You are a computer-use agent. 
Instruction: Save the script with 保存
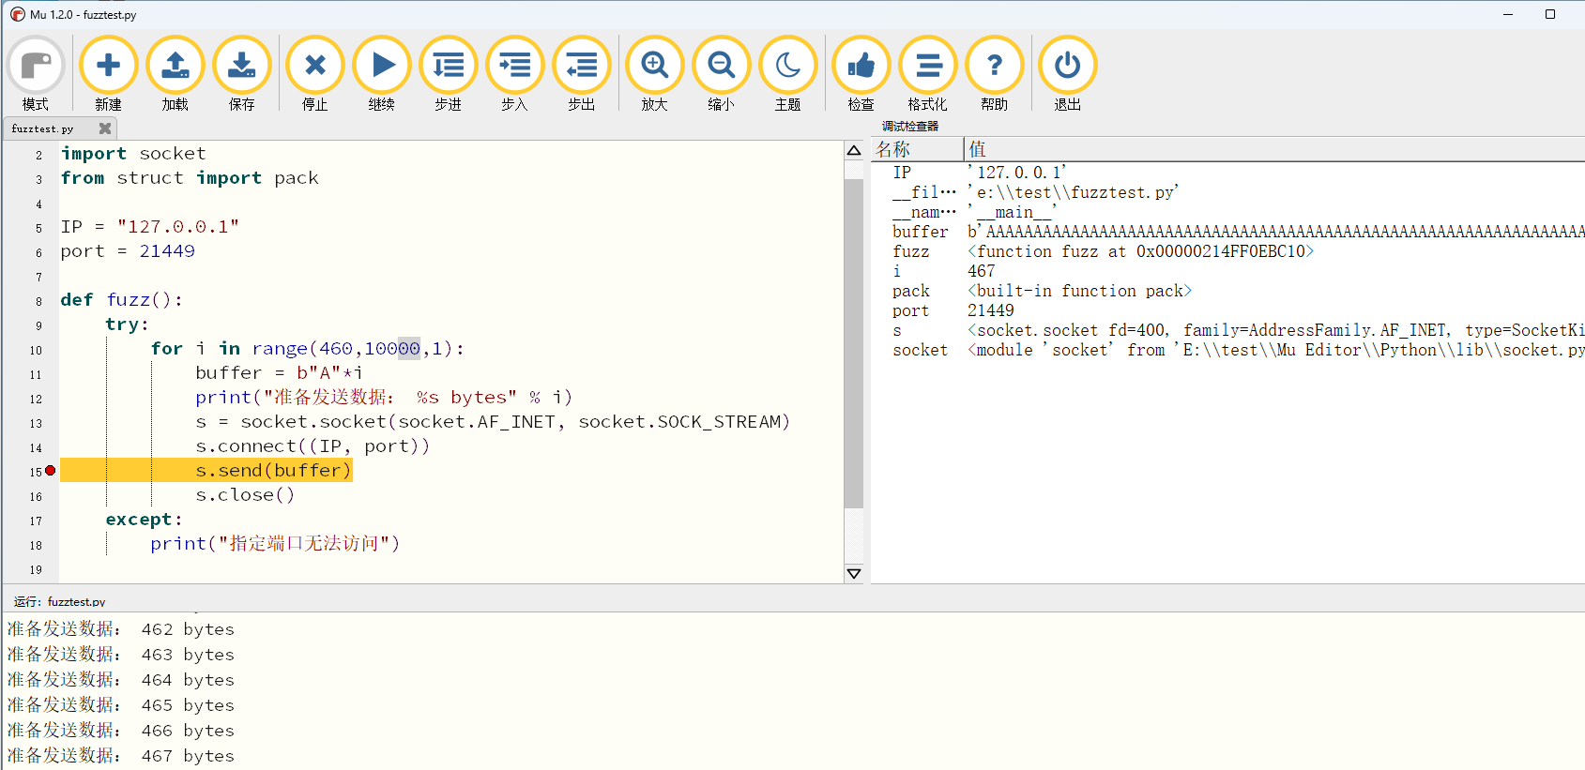tap(242, 74)
